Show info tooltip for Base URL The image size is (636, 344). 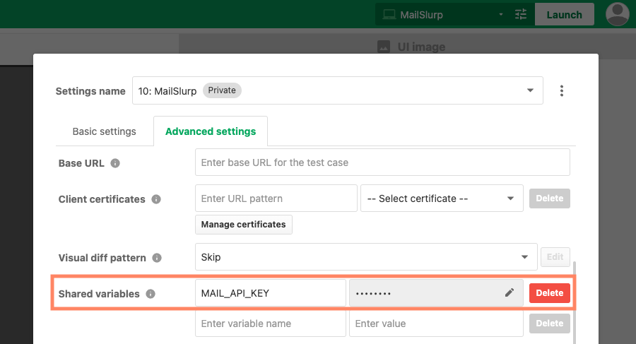[115, 163]
